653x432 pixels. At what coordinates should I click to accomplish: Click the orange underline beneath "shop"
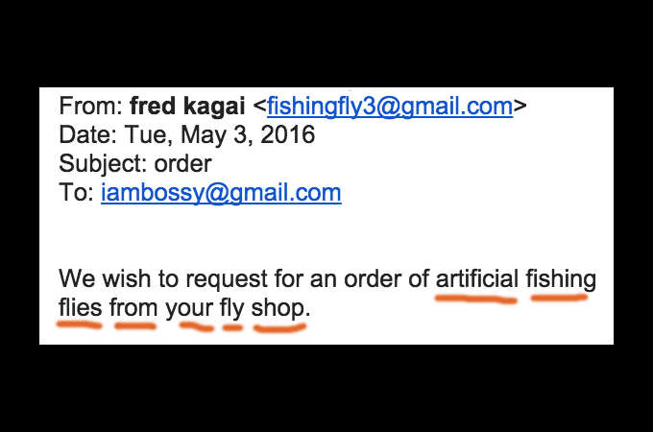279,328
